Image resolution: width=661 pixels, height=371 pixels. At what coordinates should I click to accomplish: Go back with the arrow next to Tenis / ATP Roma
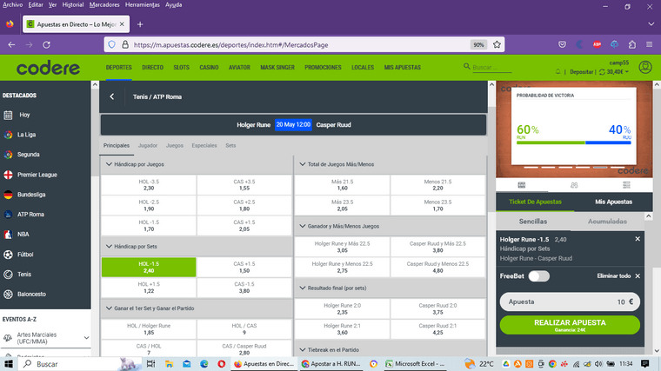pyautogui.click(x=112, y=96)
